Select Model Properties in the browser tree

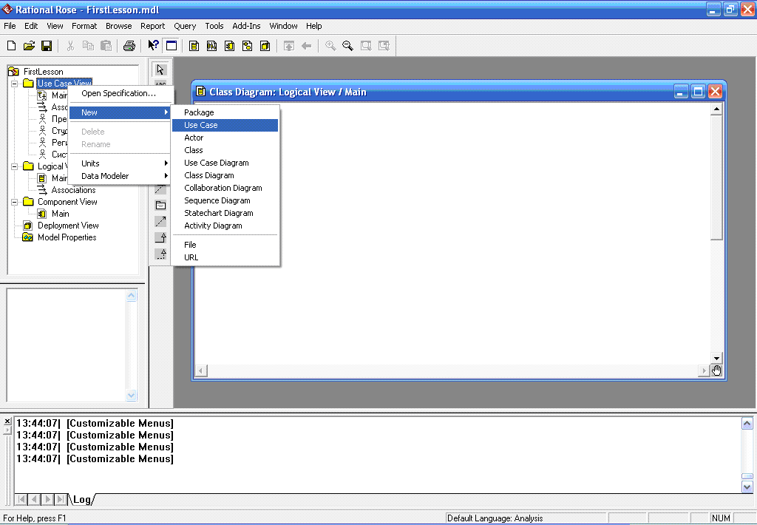tap(67, 237)
